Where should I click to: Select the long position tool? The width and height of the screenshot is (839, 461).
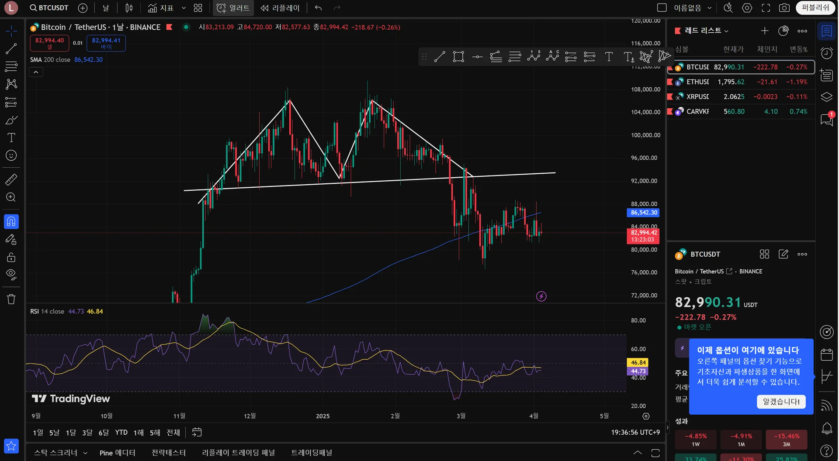click(571, 57)
